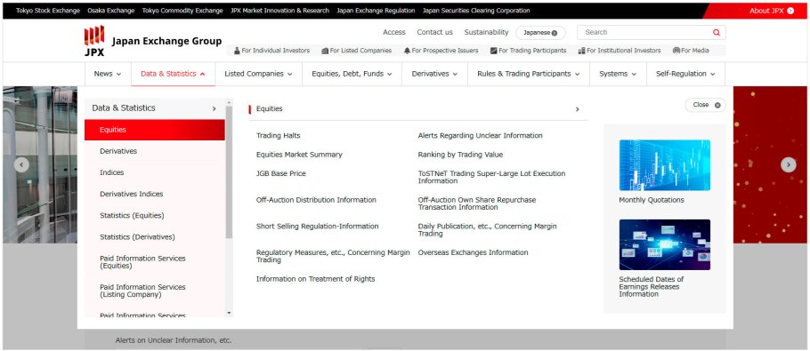Open the Trading Halts link

(278, 136)
